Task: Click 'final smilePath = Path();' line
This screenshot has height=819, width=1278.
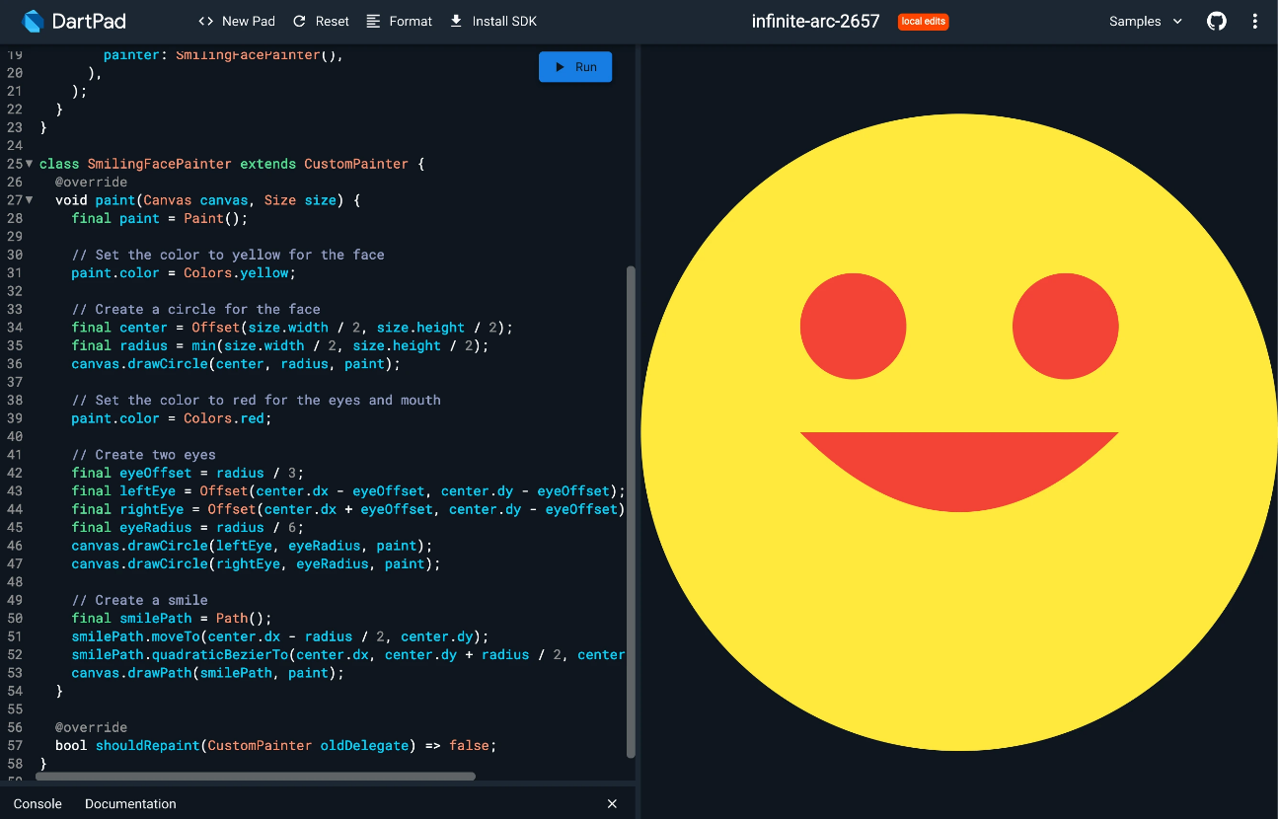Action: [x=171, y=619]
